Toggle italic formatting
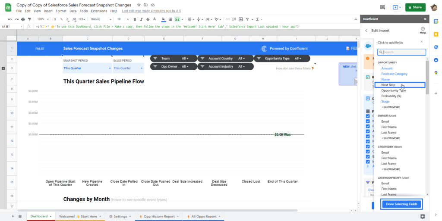442x221 pixels. coord(142,19)
